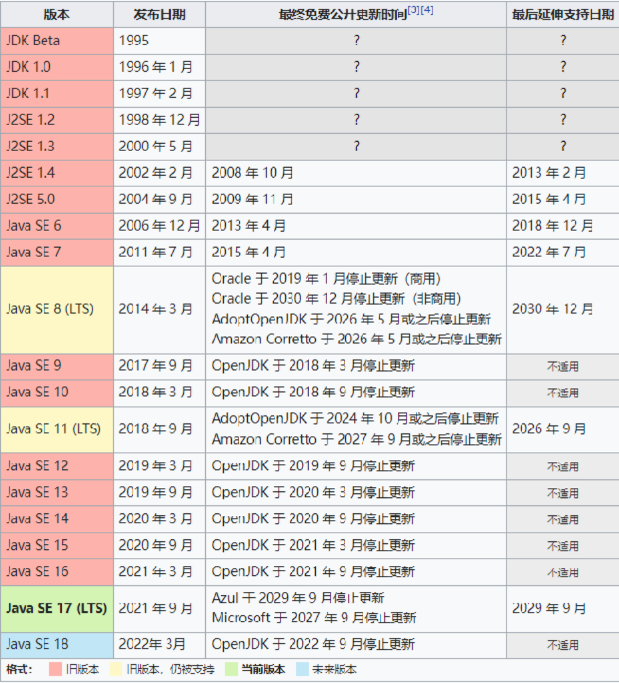Screen dimensions: 619x683
Task: Click OpenJDK 2022 年 9 月 update cell
Action: (x=356, y=645)
